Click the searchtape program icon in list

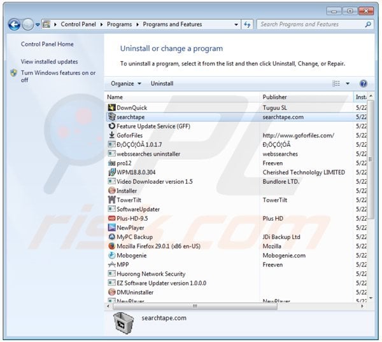point(111,117)
